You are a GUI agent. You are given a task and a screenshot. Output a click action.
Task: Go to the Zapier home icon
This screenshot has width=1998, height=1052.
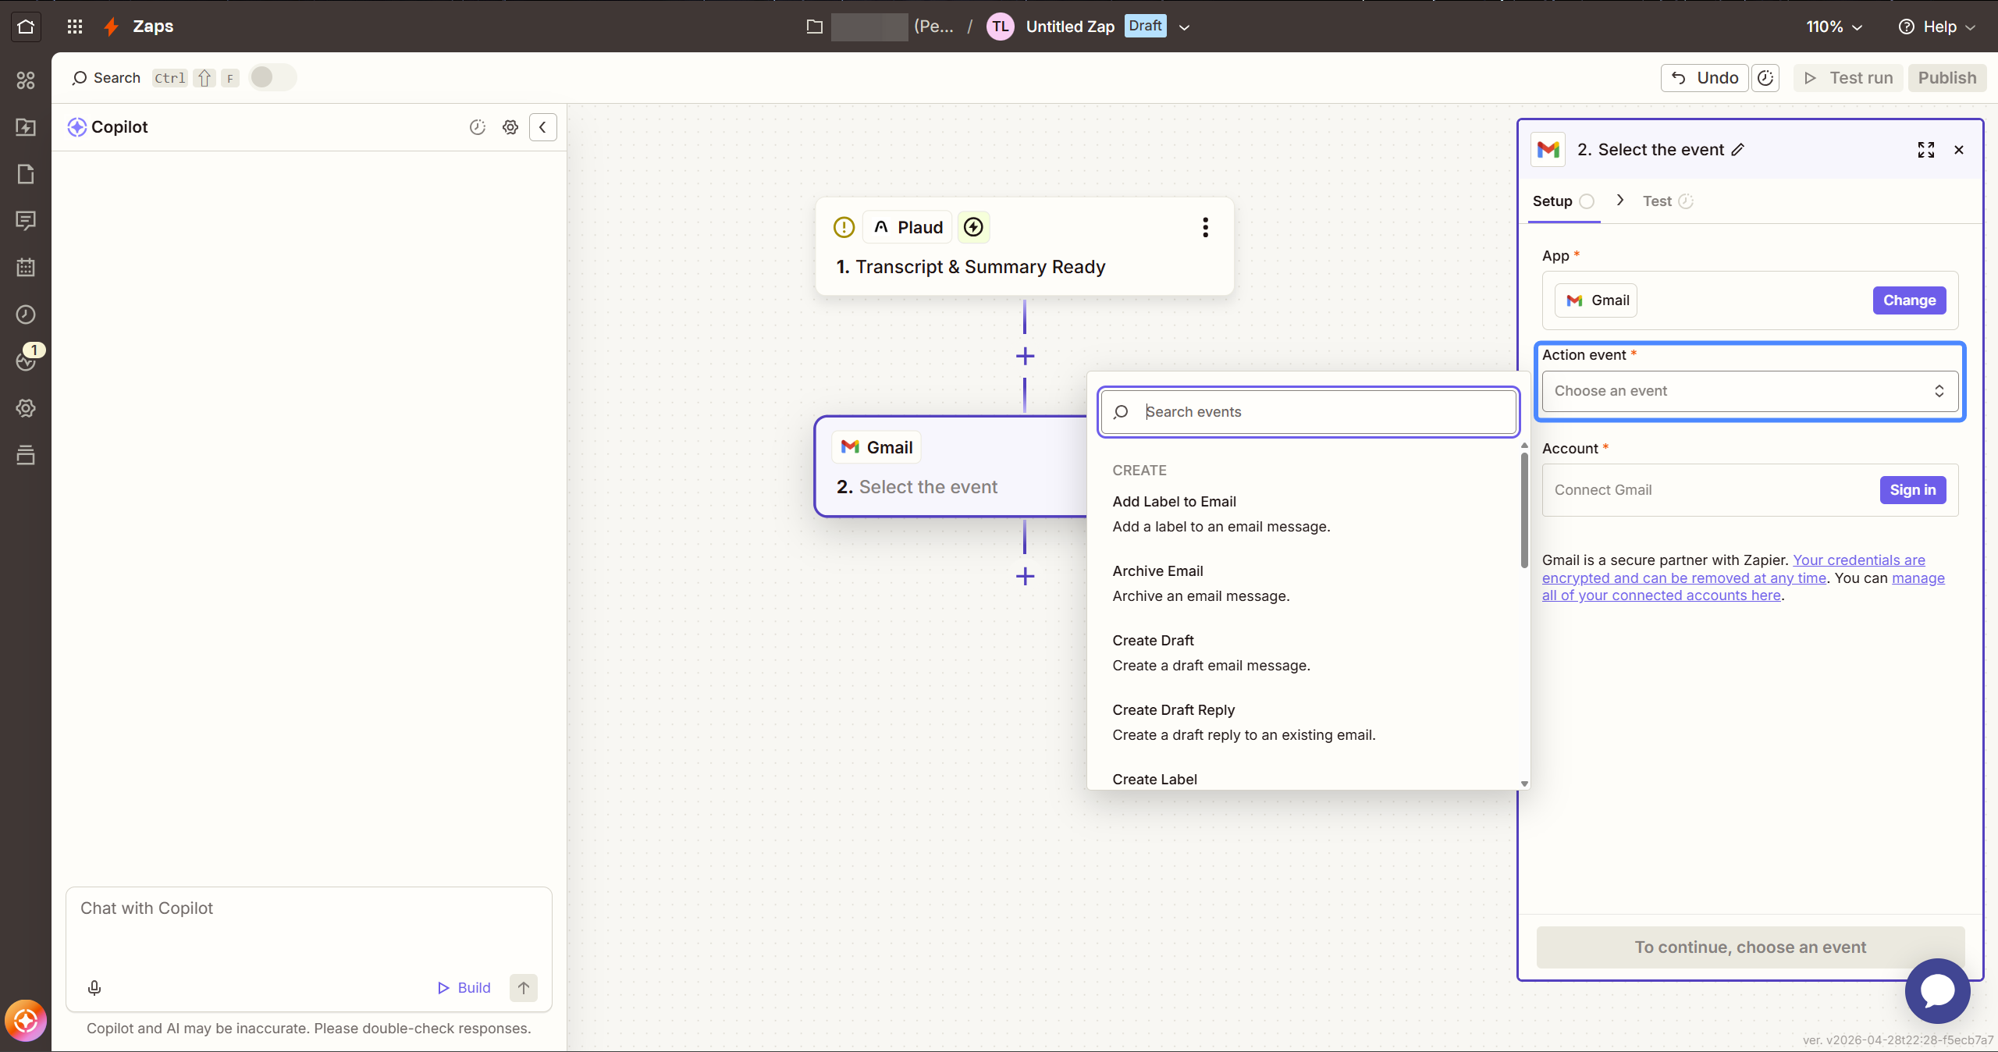pyautogui.click(x=26, y=27)
